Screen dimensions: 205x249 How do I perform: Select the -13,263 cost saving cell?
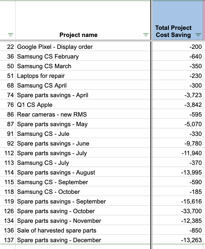(x=178, y=240)
